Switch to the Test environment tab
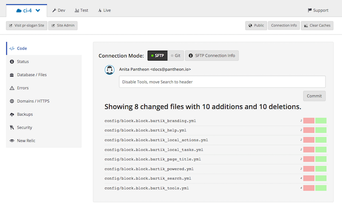Image resolution: width=342 pixels, height=206 pixels. tap(82, 10)
